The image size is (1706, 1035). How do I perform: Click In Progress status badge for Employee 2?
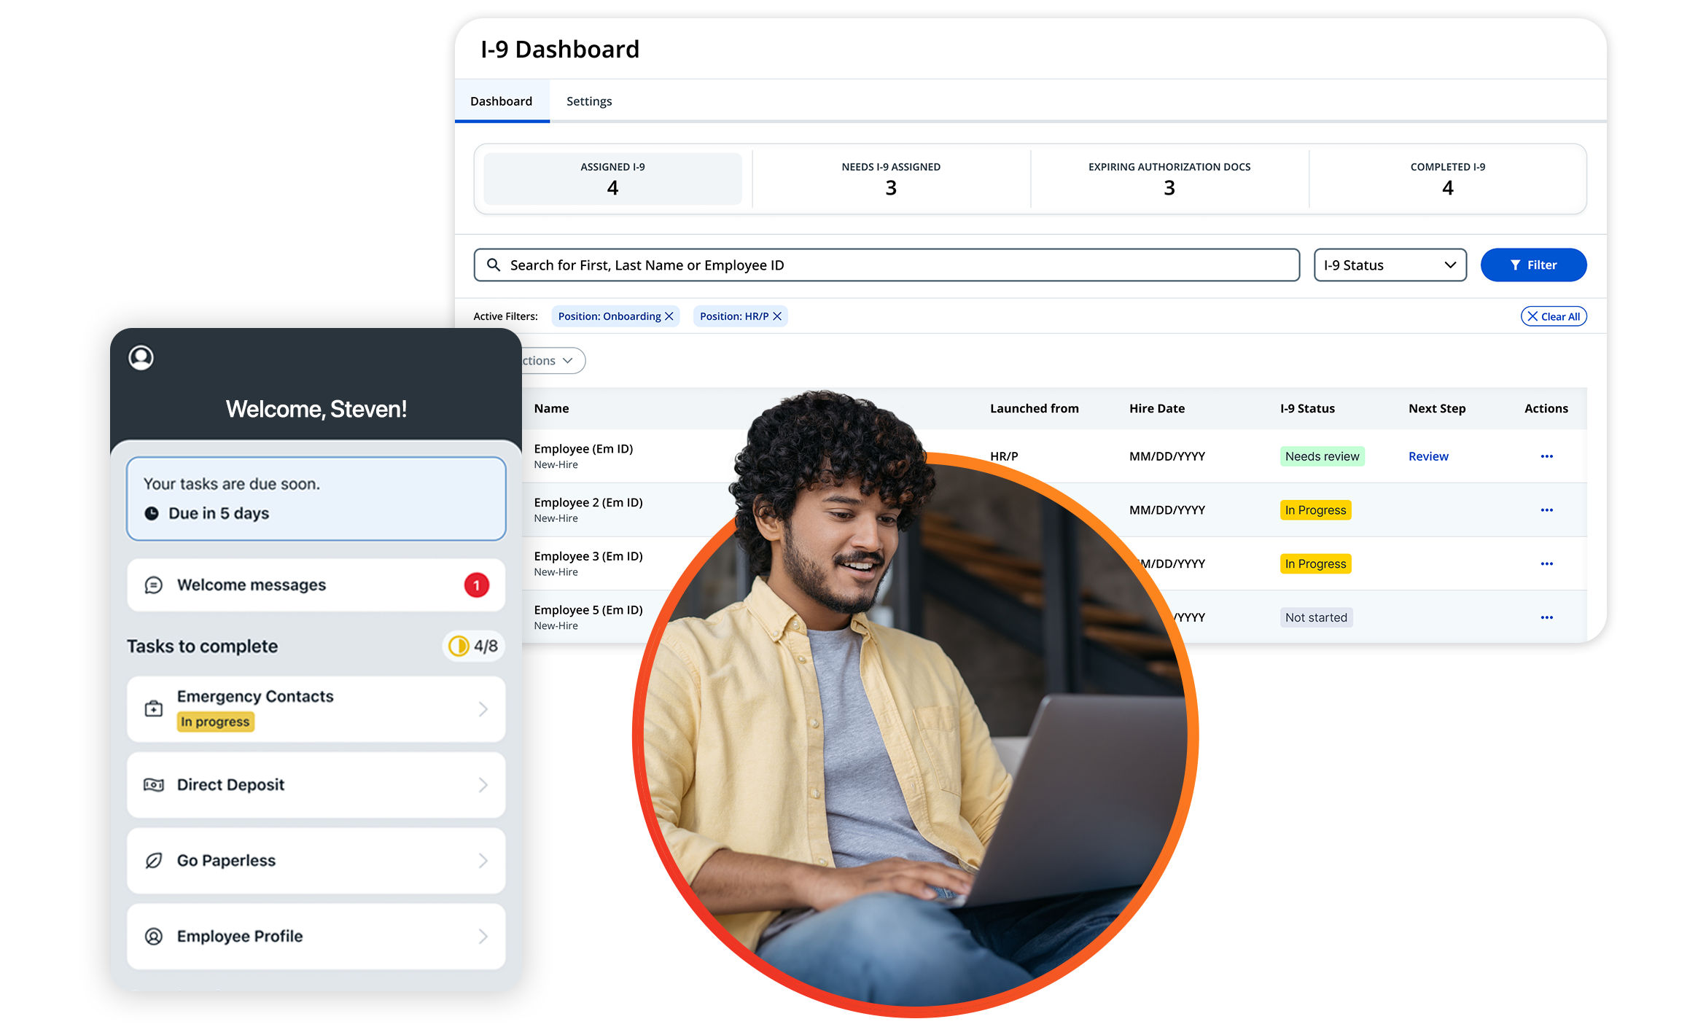coord(1315,510)
